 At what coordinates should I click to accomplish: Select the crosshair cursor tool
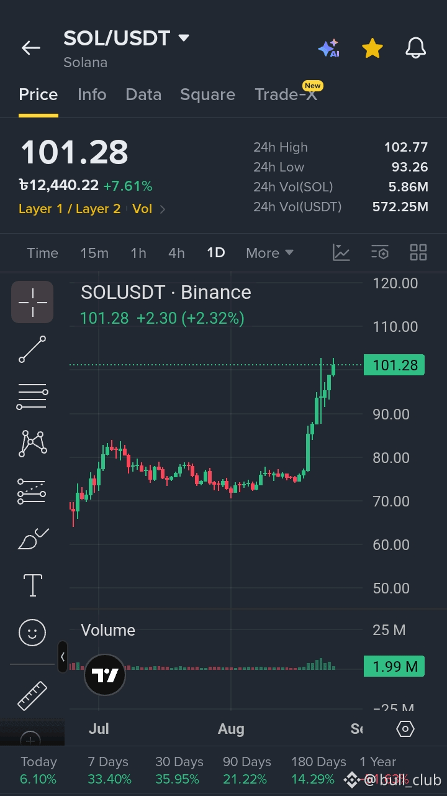[x=32, y=302]
